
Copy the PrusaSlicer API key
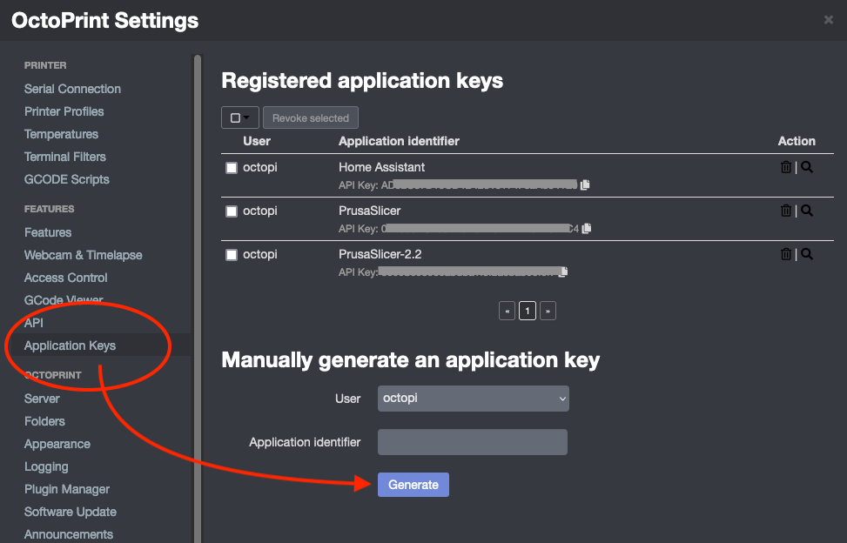click(x=587, y=228)
